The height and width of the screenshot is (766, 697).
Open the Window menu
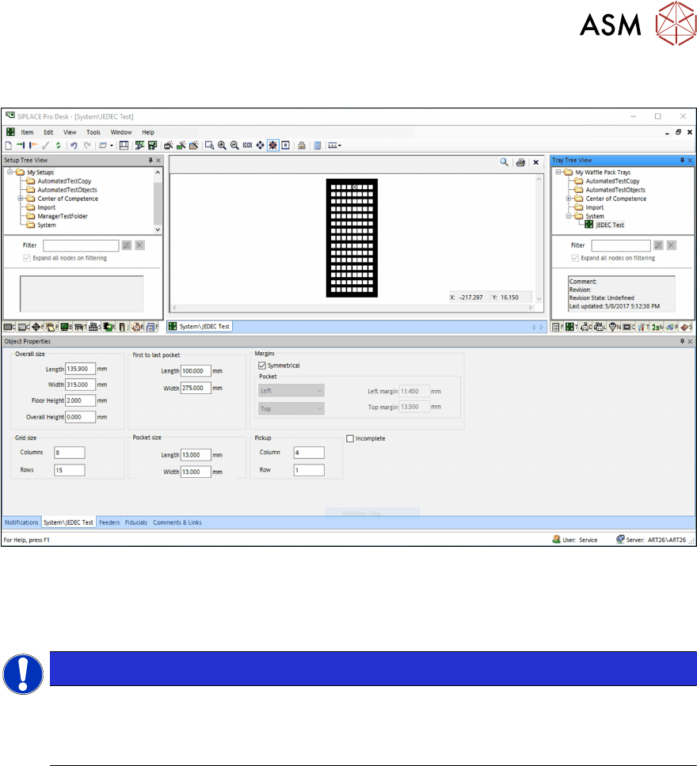(121, 132)
